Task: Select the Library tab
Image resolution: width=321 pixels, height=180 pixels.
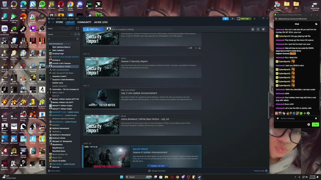Action: click(70, 22)
